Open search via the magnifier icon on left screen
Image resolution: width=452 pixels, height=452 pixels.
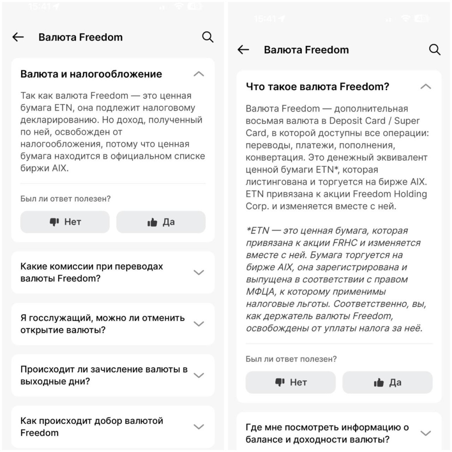pos(207,37)
